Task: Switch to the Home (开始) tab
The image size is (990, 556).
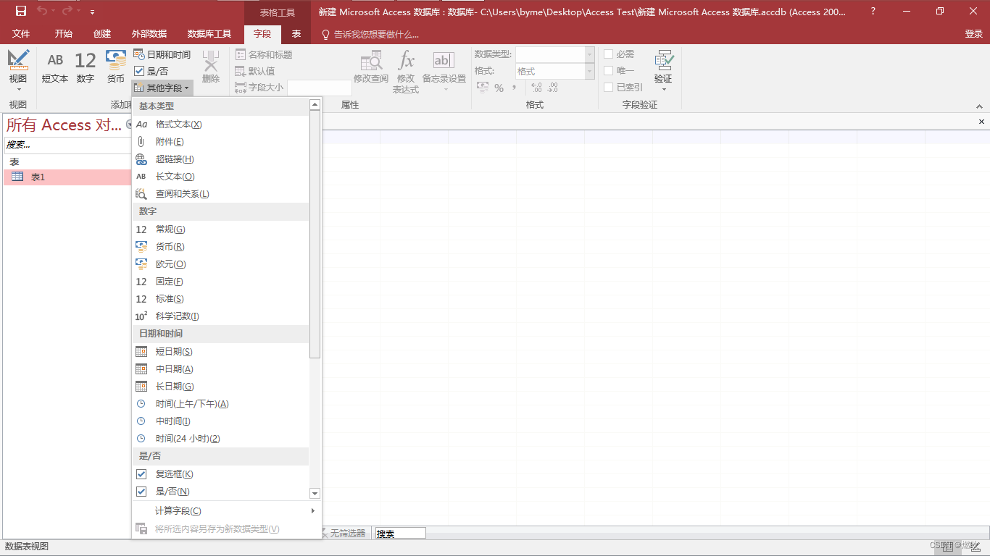Action: click(63, 34)
